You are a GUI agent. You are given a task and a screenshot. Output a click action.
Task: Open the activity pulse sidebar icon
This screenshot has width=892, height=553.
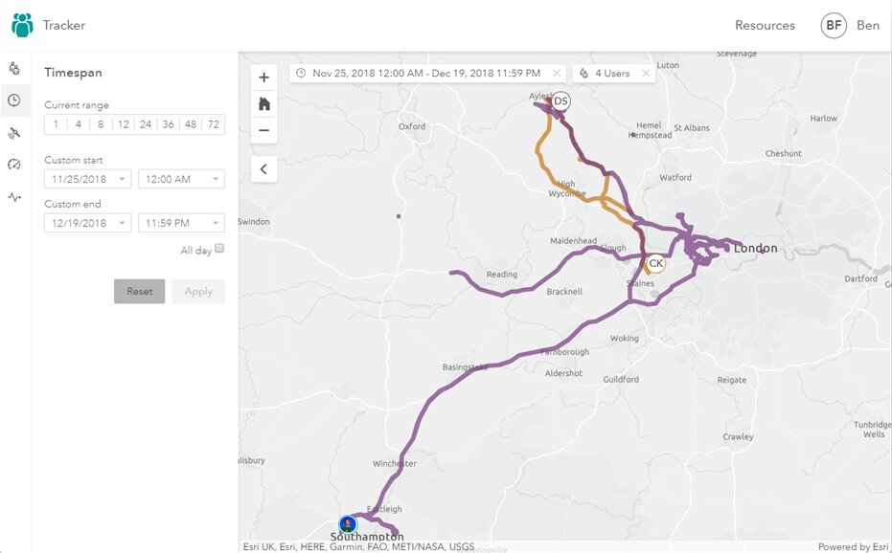tap(14, 197)
